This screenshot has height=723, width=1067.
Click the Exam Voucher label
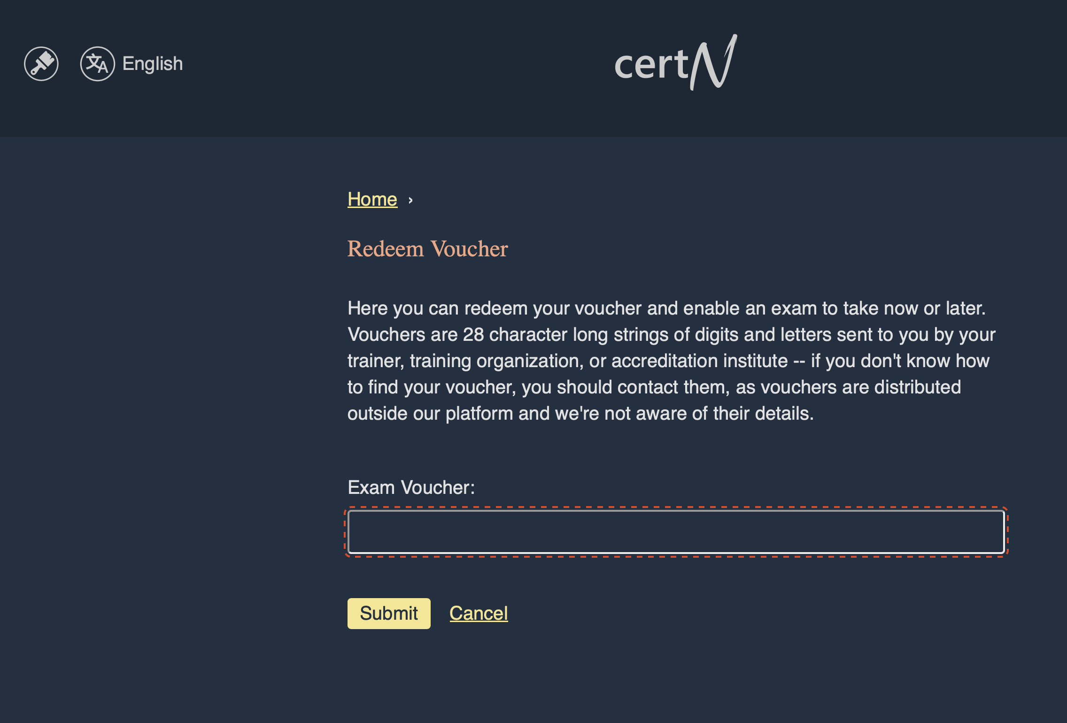tap(411, 487)
